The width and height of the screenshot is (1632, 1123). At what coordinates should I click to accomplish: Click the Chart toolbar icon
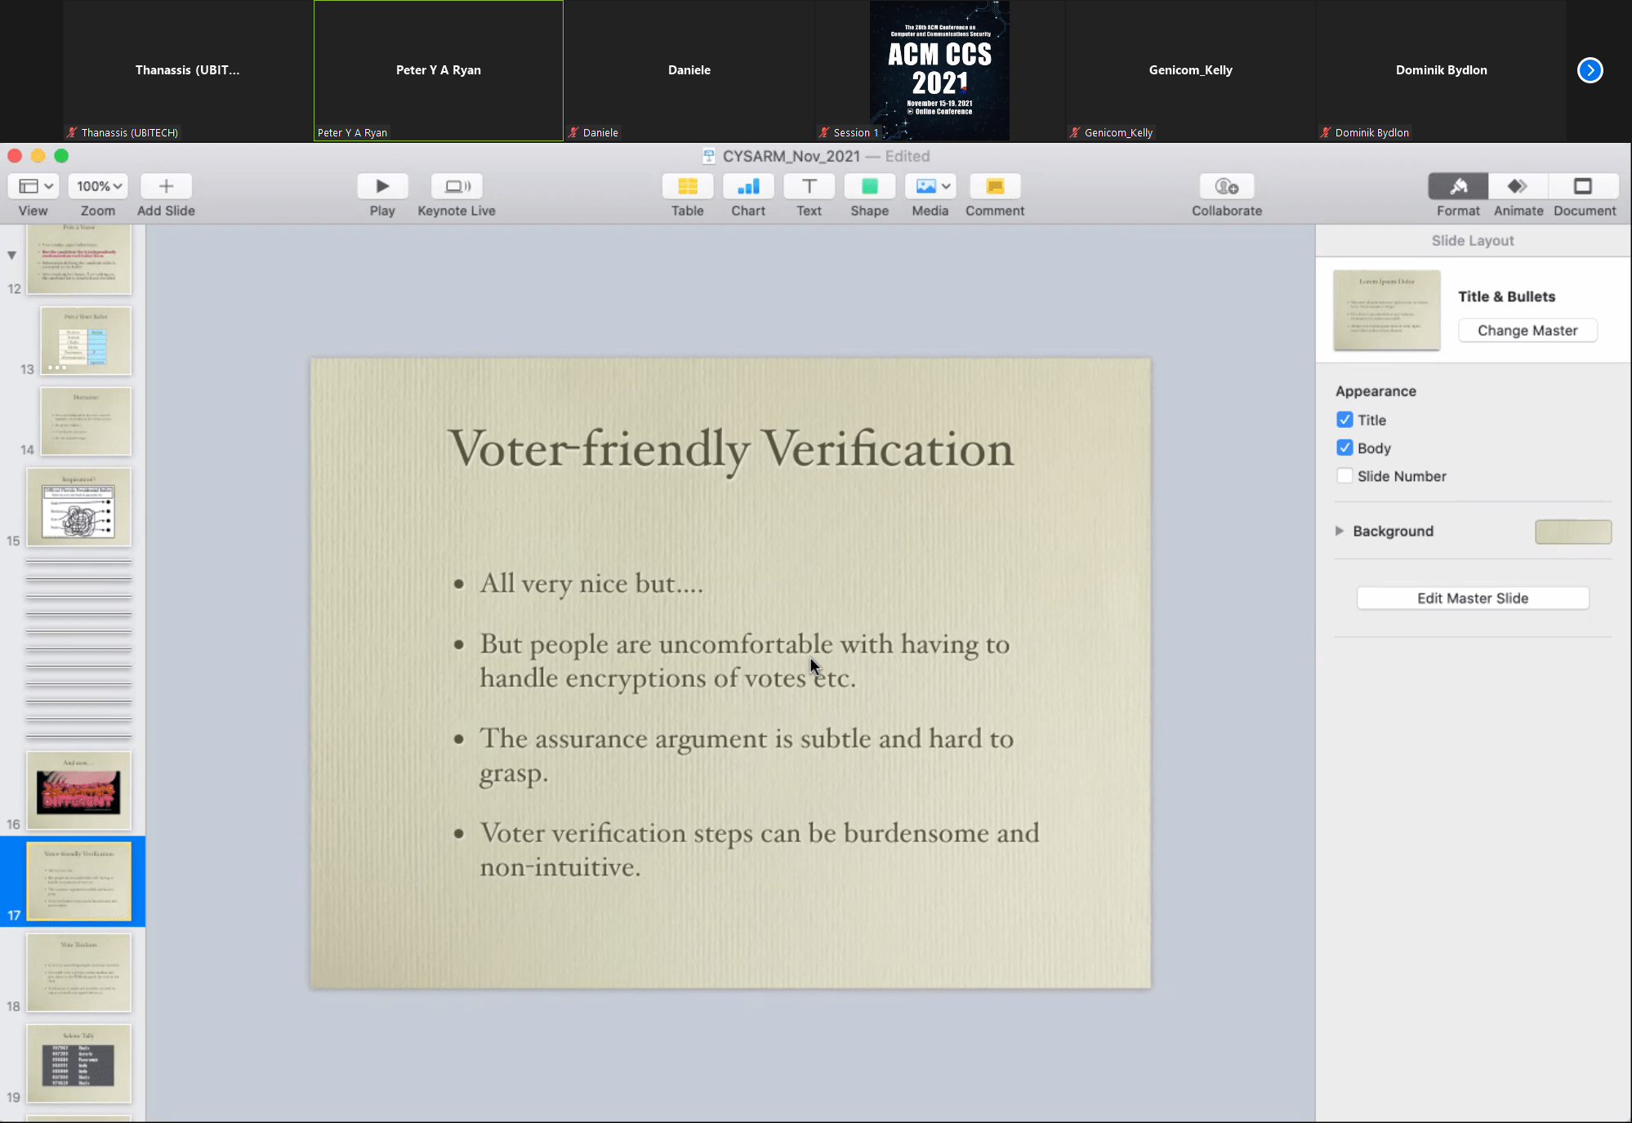747,186
